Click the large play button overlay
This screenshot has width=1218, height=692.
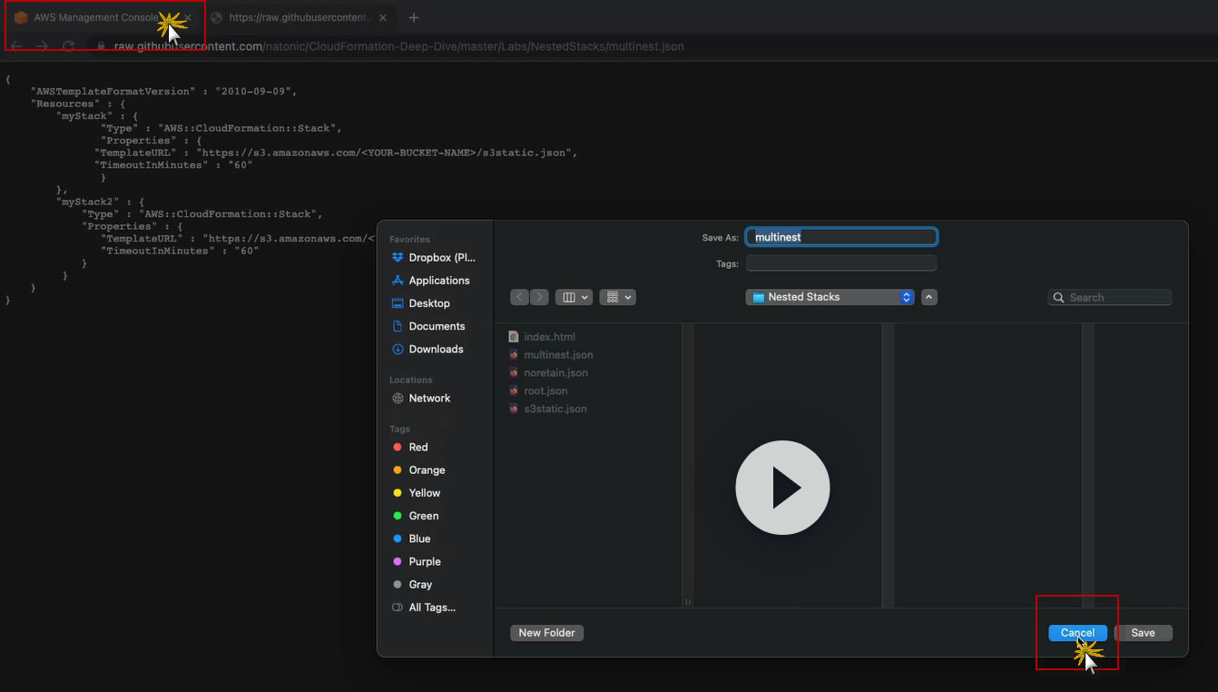point(782,488)
